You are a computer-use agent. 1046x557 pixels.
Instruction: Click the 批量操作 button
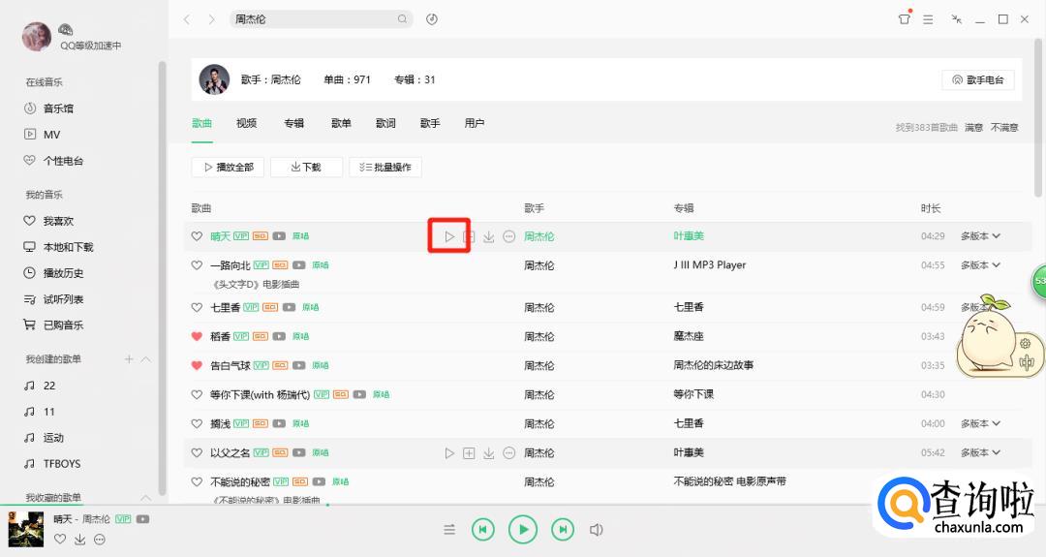(x=385, y=168)
